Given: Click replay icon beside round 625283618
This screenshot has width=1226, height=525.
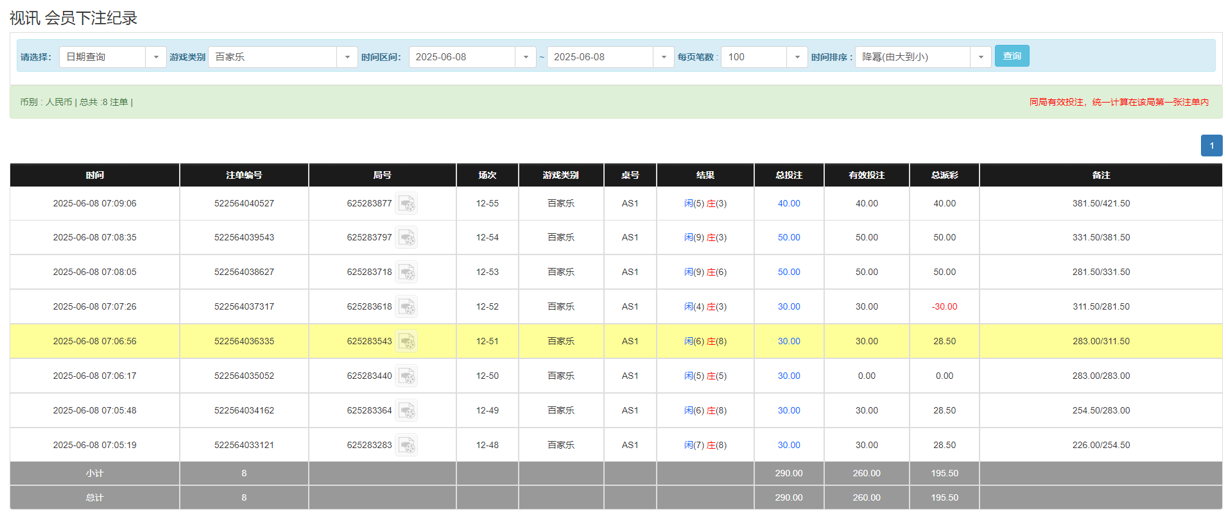Looking at the screenshot, I should point(406,307).
